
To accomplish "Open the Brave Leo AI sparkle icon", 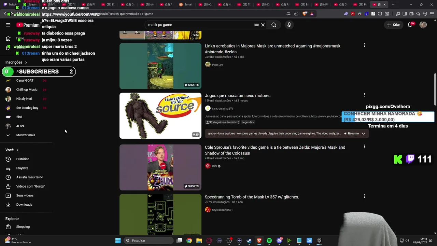I will point(418,14).
